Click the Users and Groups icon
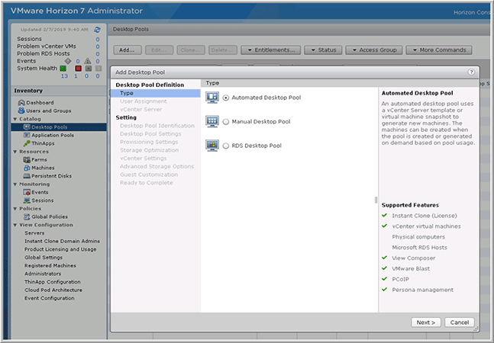 [21, 111]
